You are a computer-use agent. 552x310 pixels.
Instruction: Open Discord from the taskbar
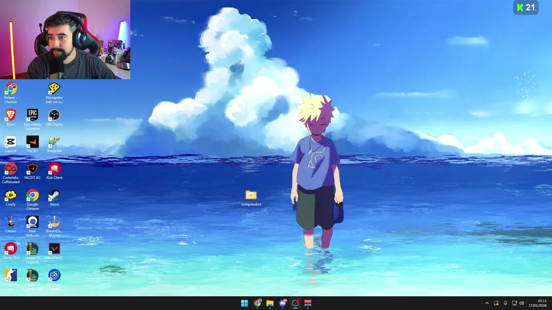pos(283,303)
